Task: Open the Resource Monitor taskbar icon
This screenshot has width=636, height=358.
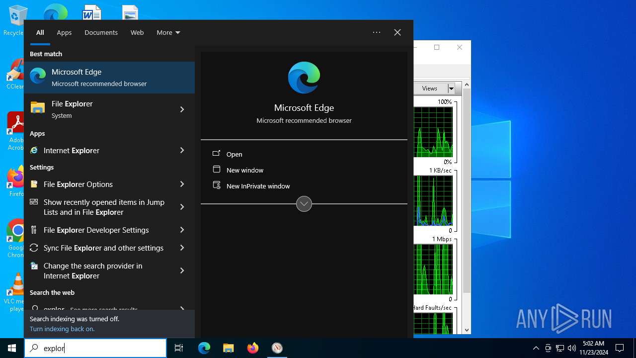Action: [277, 348]
